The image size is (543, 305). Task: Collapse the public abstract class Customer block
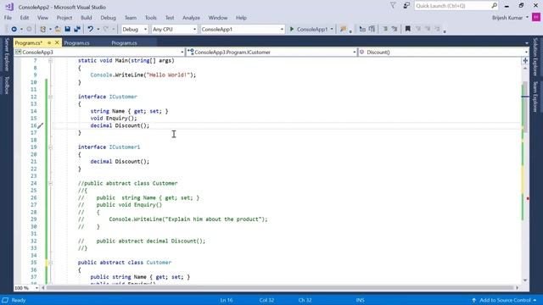pos(51,263)
